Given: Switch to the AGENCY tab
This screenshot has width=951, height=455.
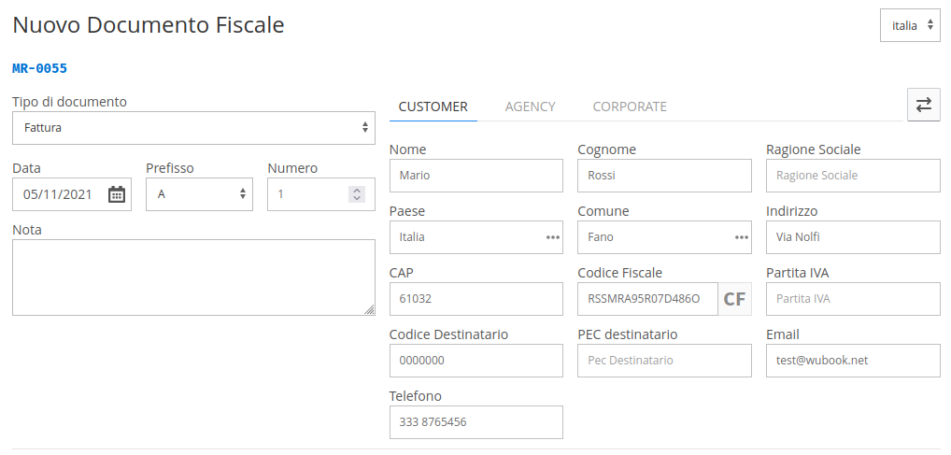Looking at the screenshot, I should pyautogui.click(x=530, y=107).
